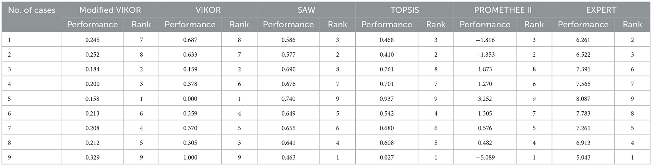Select the VIKOR header cell
The width and height of the screenshot is (652, 166).
click(208, 10)
